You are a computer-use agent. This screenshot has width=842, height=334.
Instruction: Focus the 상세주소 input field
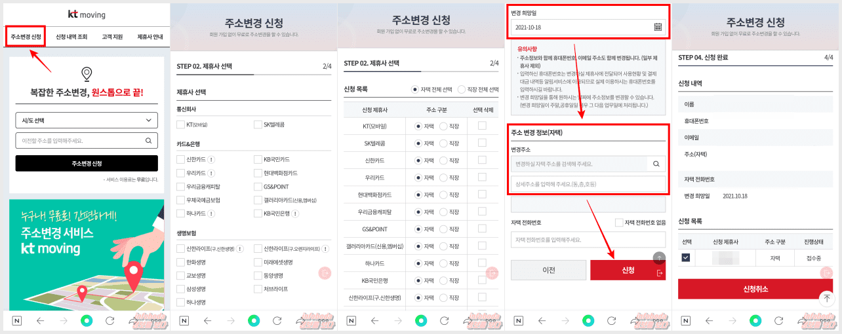coord(588,184)
